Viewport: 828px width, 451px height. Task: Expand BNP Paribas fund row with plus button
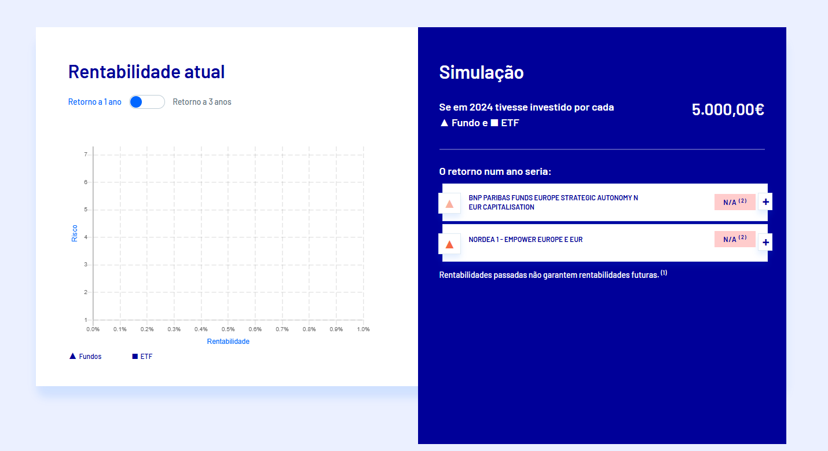[x=765, y=201]
